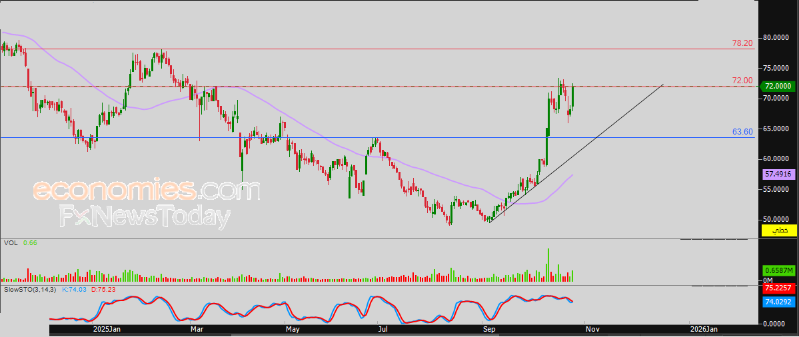
Task: Click the 2026Jan date on time axis
Action: pyautogui.click(x=704, y=329)
